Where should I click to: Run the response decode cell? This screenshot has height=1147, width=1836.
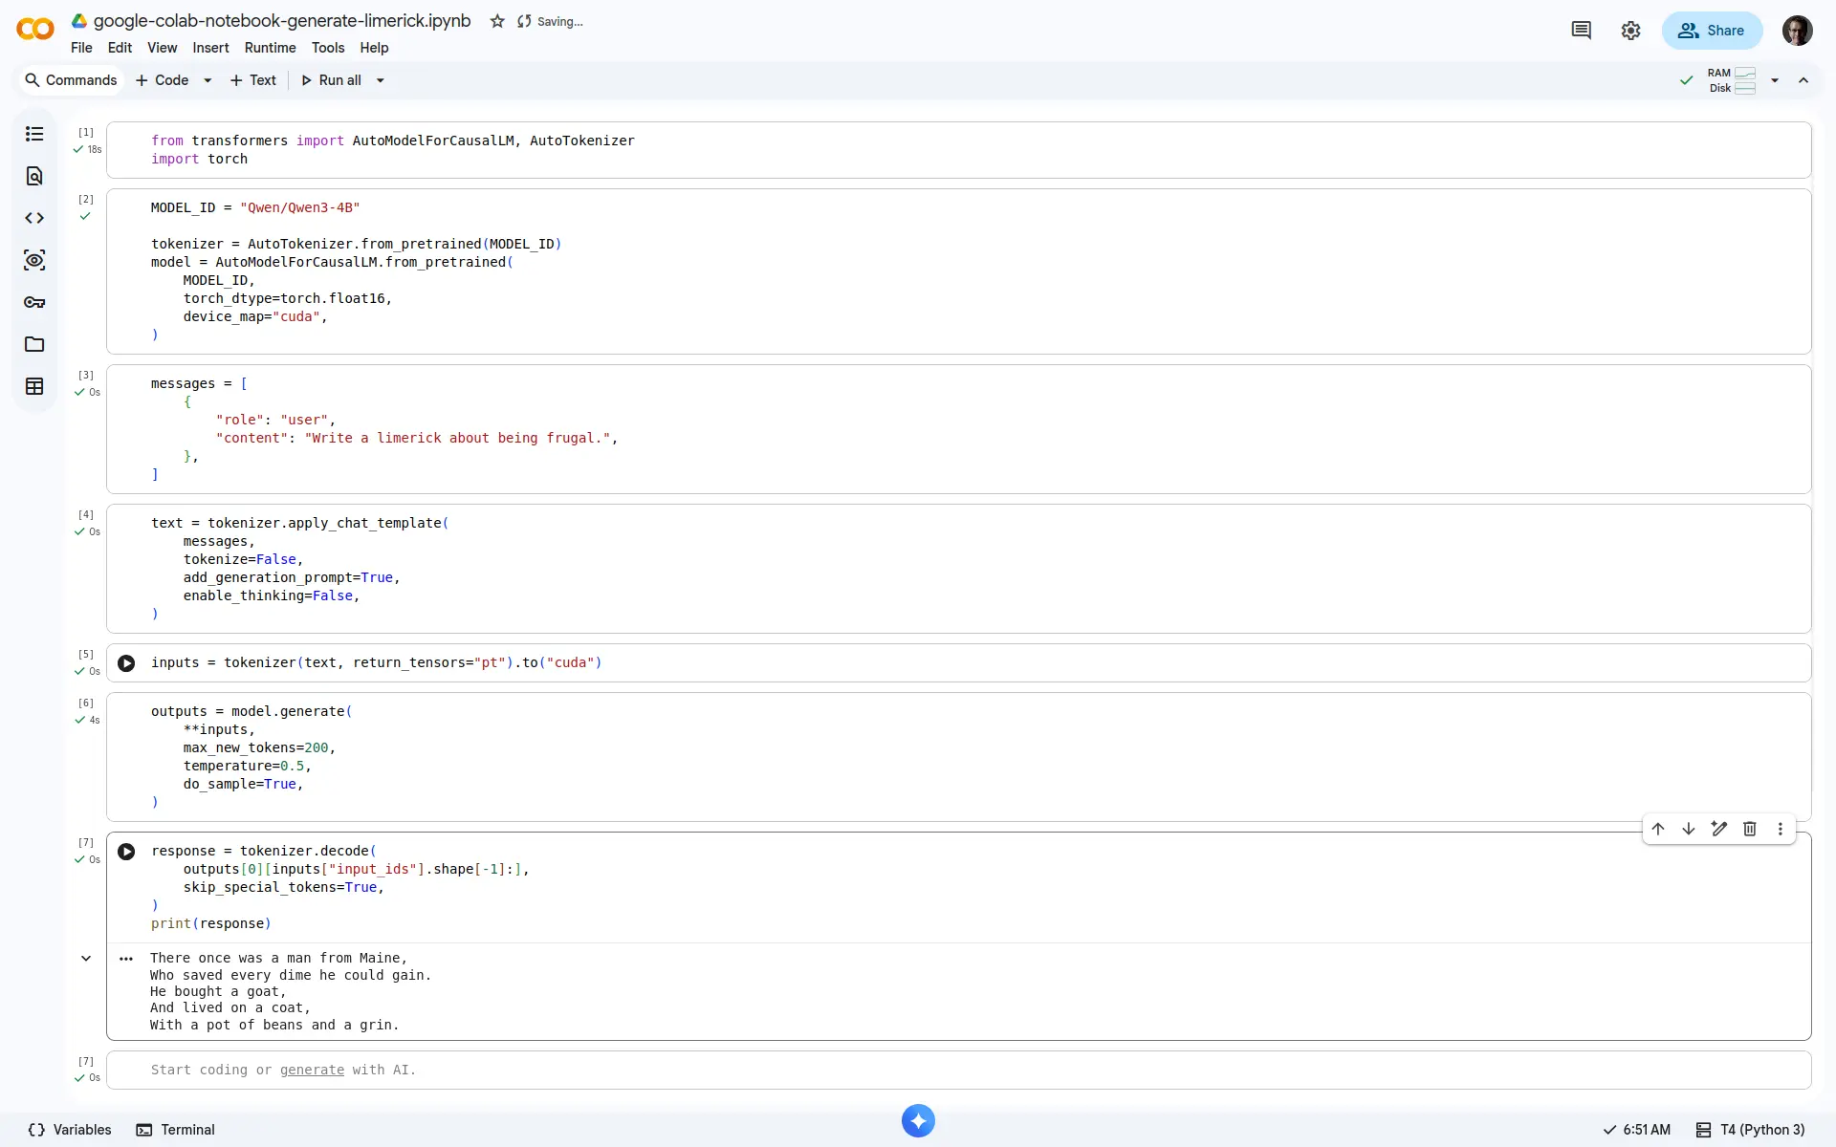pyautogui.click(x=126, y=852)
